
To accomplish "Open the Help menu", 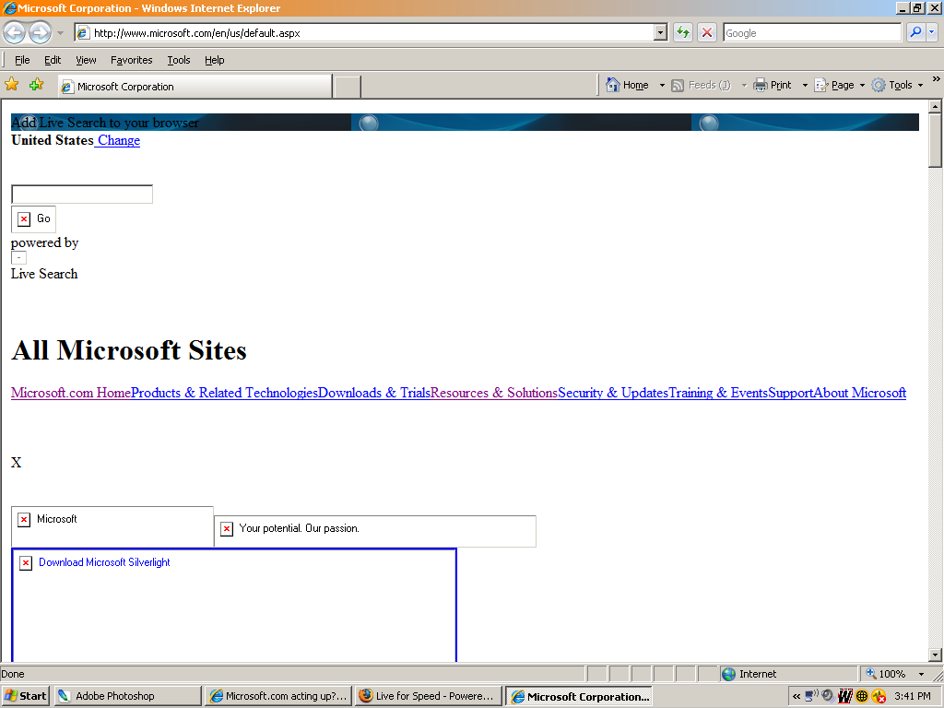I will coord(214,60).
